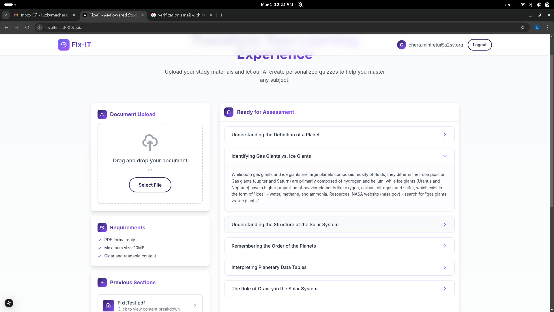The height and width of the screenshot is (312, 554).
Task: Click the Previous Sections plus icon
Action: [102, 283]
